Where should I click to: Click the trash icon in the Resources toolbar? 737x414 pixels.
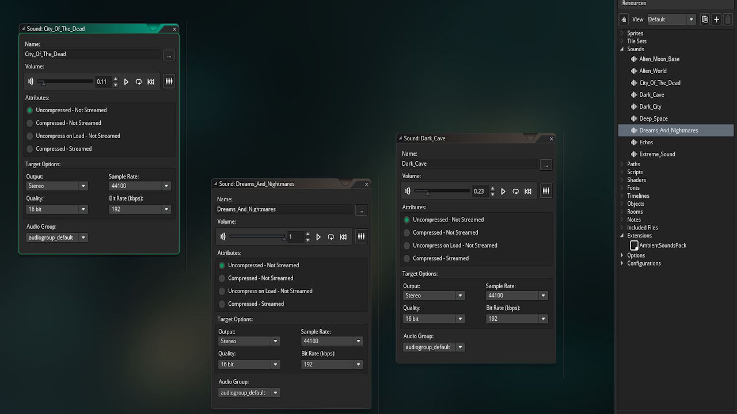pos(728,19)
